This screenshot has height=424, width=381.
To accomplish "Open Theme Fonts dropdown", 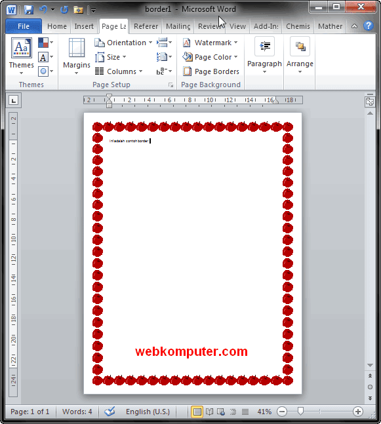I will tap(45, 57).
